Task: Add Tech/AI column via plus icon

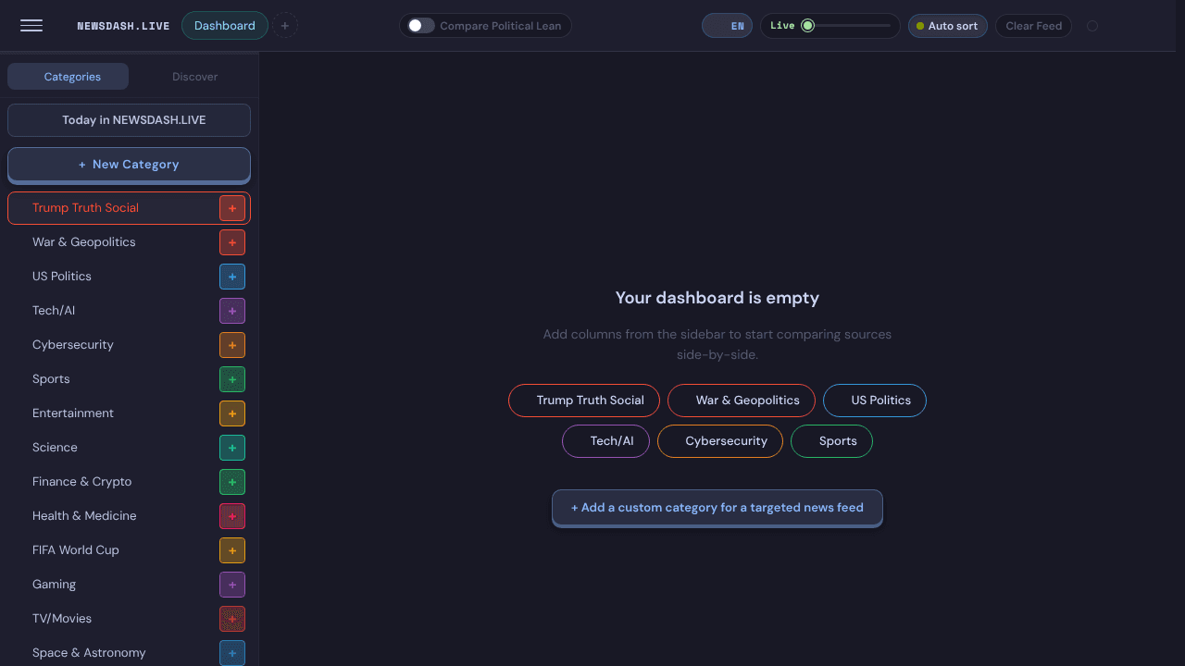Action: click(232, 311)
